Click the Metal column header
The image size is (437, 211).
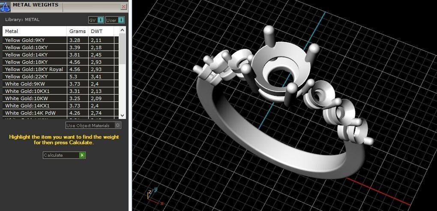pos(35,31)
